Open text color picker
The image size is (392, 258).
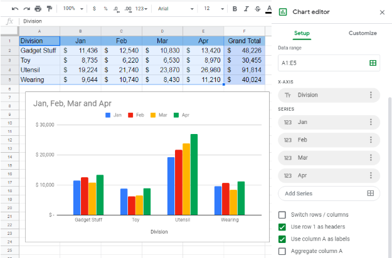(268, 9)
